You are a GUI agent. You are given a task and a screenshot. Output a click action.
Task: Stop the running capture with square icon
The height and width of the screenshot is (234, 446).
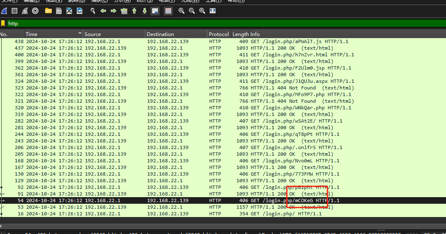15,11
